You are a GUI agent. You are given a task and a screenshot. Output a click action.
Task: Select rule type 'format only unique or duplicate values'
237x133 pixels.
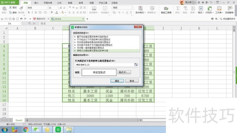tap(107, 48)
